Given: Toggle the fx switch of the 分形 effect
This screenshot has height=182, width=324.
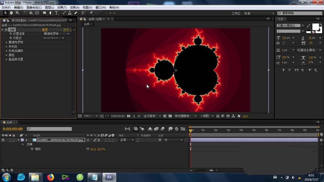Looking at the screenshot, I should (6, 29).
